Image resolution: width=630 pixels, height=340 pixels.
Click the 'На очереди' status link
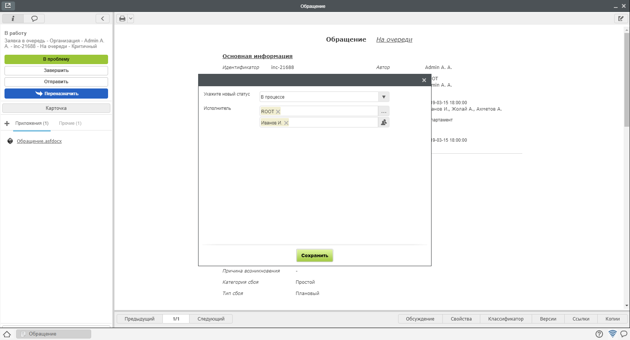394,40
